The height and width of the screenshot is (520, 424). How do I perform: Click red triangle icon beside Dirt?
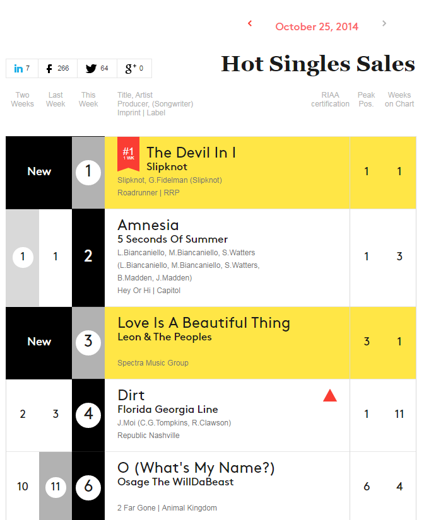click(330, 395)
